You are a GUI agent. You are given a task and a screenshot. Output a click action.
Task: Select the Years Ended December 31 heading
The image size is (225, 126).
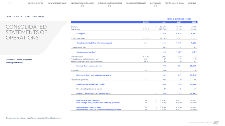click(x=179, y=19)
